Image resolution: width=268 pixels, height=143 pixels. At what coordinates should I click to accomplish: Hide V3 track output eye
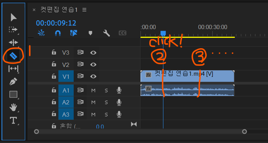tap(93, 53)
